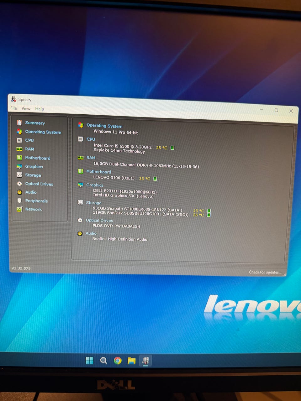The height and width of the screenshot is (401, 301).
Task: Open the Optical Drives heading link
Action: [x=99, y=221]
